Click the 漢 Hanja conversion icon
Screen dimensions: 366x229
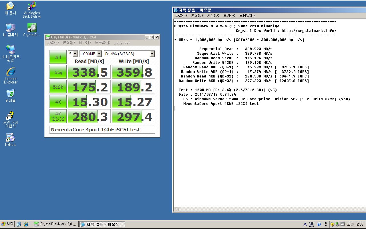pyautogui.click(x=311, y=224)
